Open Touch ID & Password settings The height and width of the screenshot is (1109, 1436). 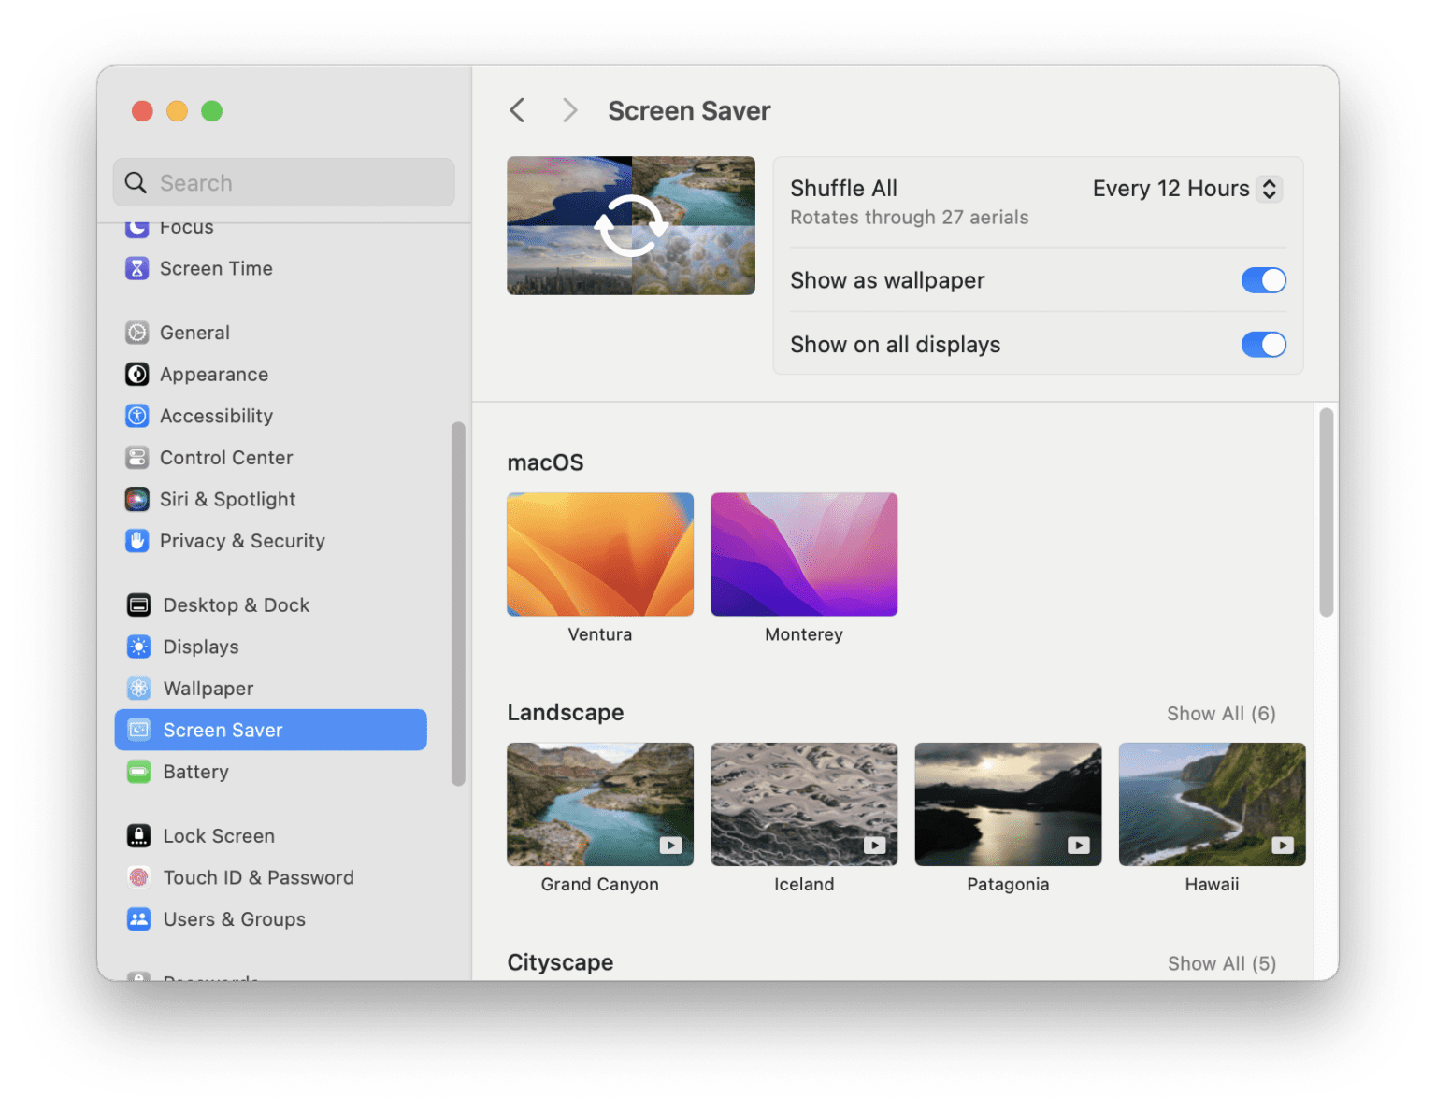pos(137,877)
